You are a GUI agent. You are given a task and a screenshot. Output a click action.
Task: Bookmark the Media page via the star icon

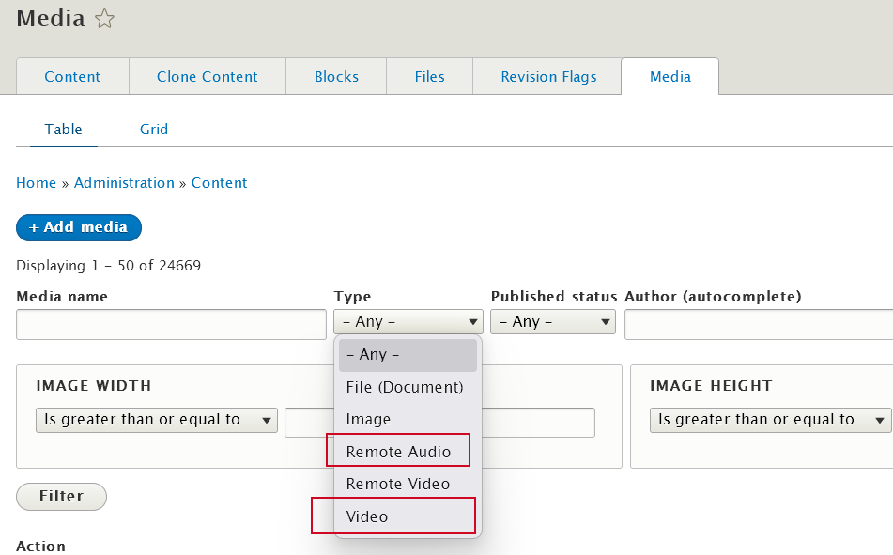point(104,18)
